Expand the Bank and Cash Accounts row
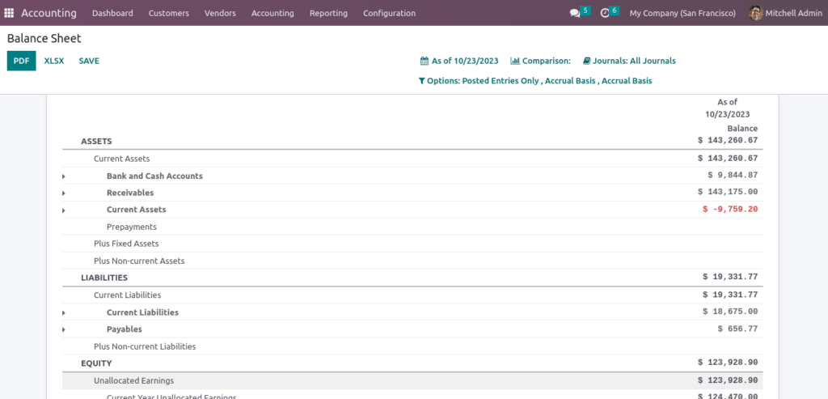Screen dimensions: 828x399 click(63, 176)
